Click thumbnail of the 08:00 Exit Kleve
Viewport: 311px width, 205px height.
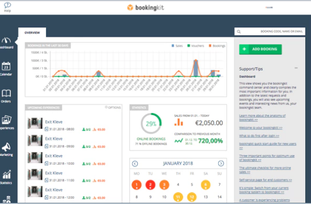[35, 123]
